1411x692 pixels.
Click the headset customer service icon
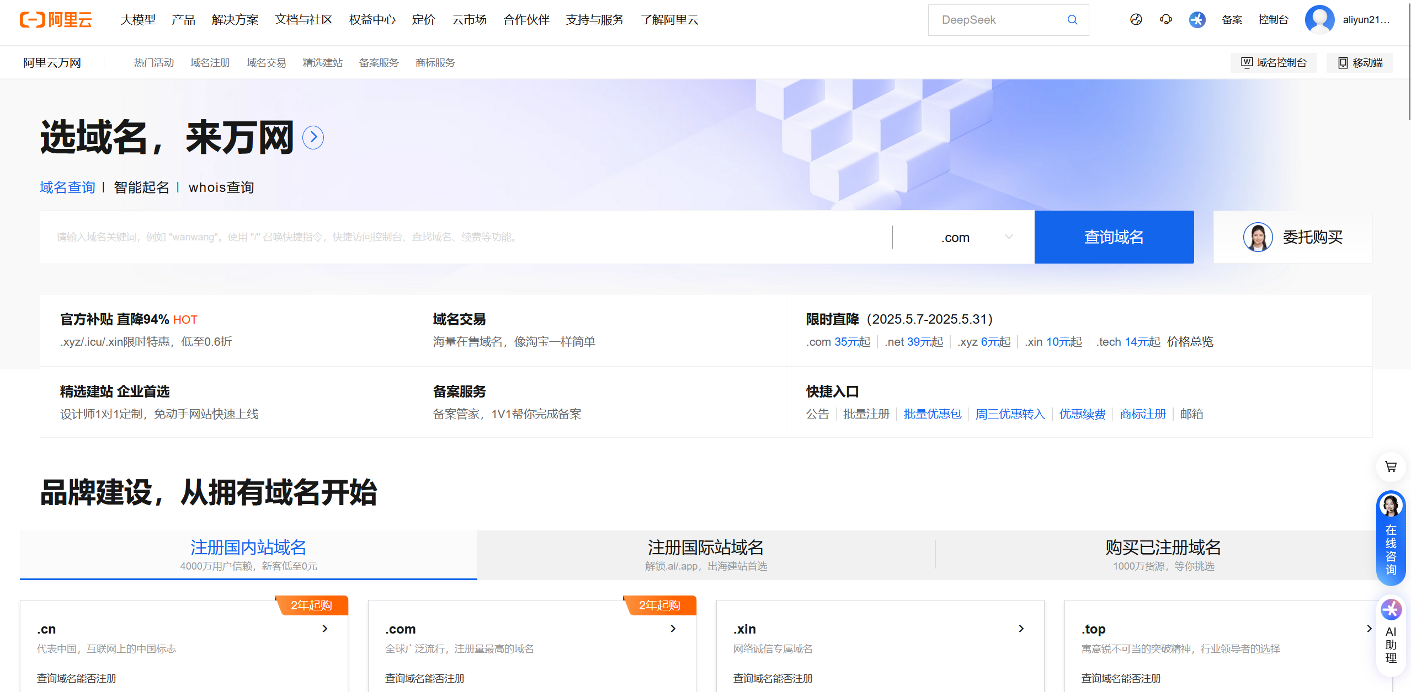coord(1165,20)
